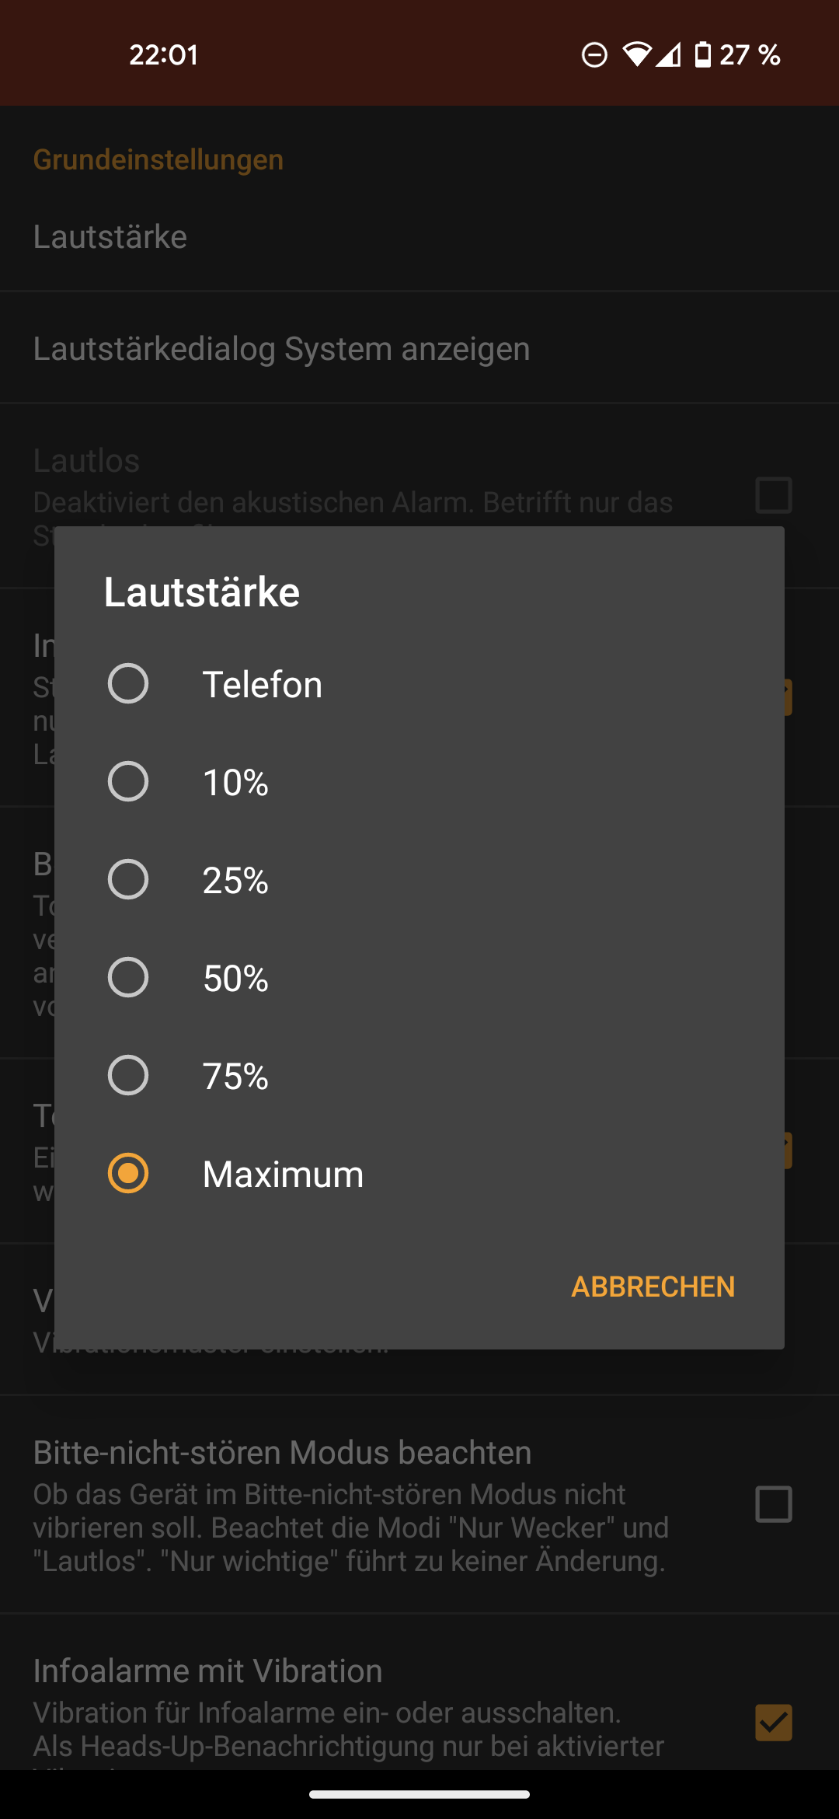Viewport: 839px width, 1819px height.
Task: Tap the Grundeinstellungen section header
Action: (158, 159)
